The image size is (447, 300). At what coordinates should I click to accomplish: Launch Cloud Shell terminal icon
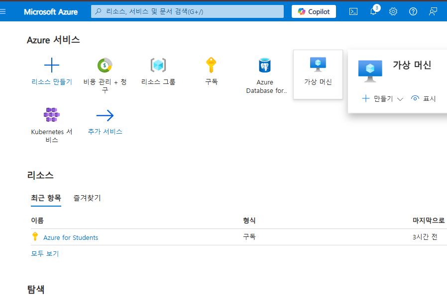(x=353, y=11)
